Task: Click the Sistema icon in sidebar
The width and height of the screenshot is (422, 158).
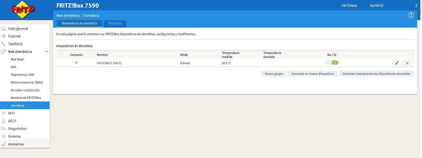Action: click(x=4, y=136)
